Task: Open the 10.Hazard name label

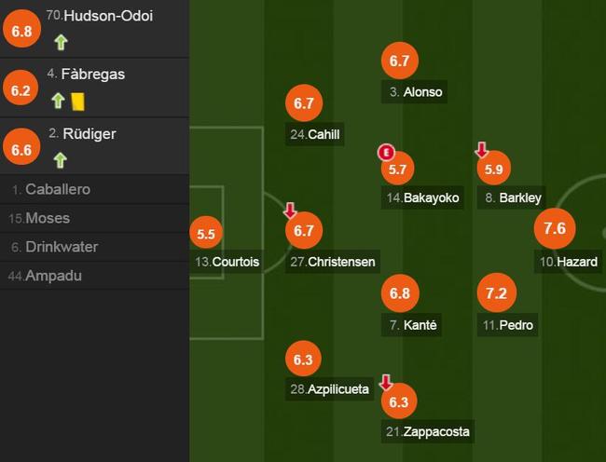Action: coord(568,262)
